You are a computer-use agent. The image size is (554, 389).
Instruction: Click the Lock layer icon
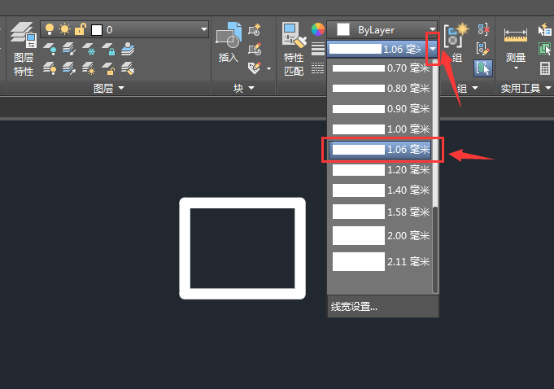(108, 48)
